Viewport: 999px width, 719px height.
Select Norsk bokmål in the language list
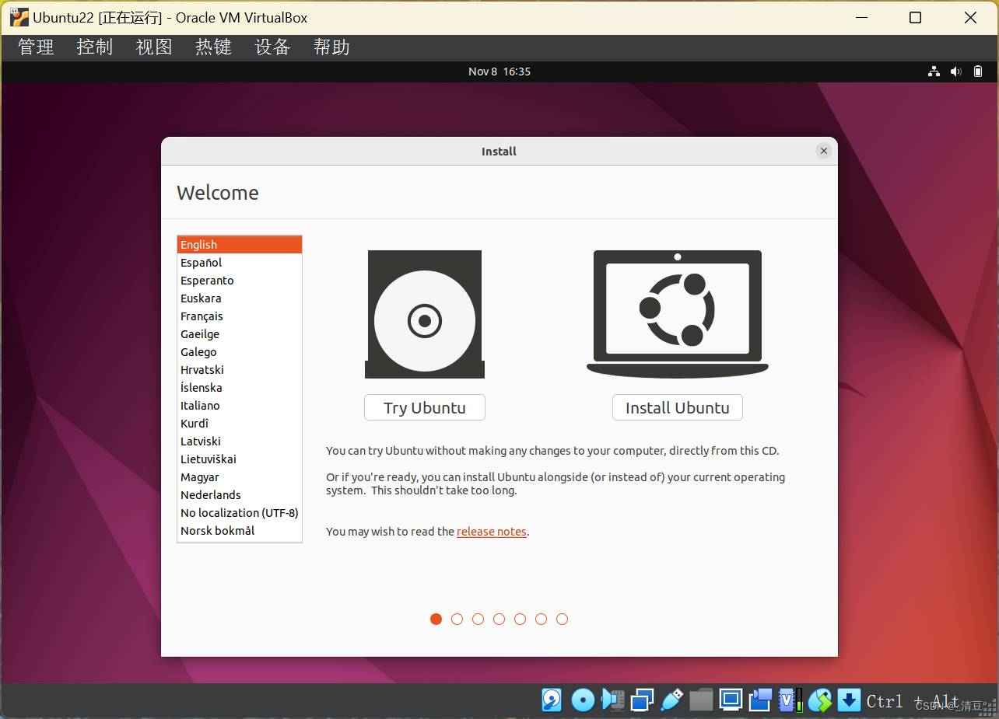[x=240, y=531]
